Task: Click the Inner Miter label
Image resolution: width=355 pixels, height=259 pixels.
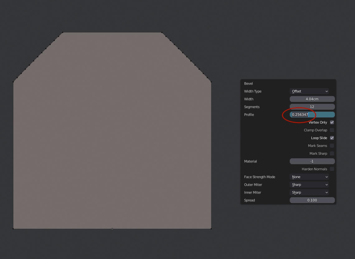Action: point(253,192)
